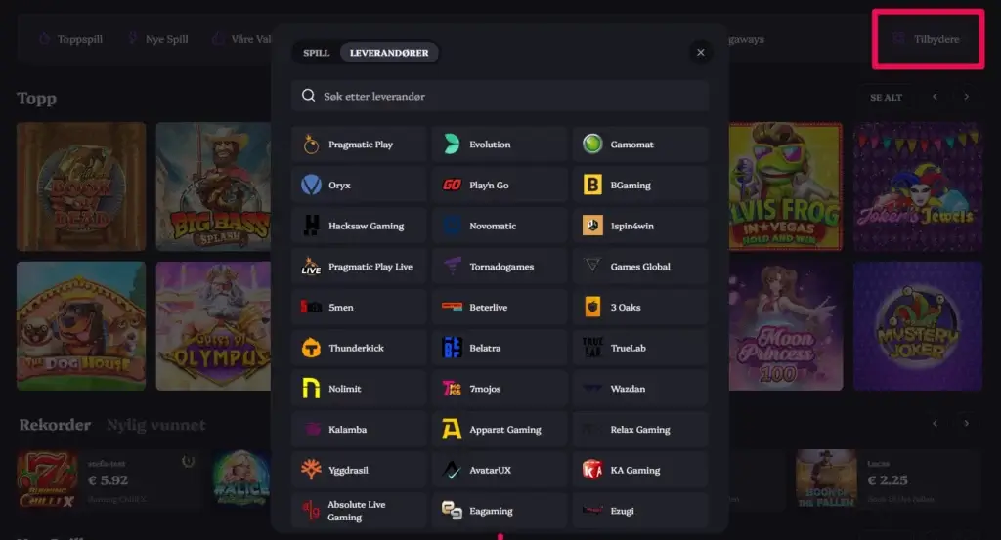Select the 7mojos provider icon

[x=452, y=389]
